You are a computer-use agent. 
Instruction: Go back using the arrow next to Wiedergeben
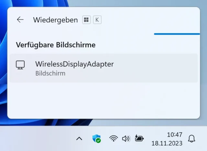[x=20, y=20]
